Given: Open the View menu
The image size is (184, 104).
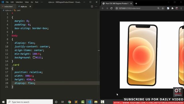Looking at the screenshot, I should (x=27, y=2).
